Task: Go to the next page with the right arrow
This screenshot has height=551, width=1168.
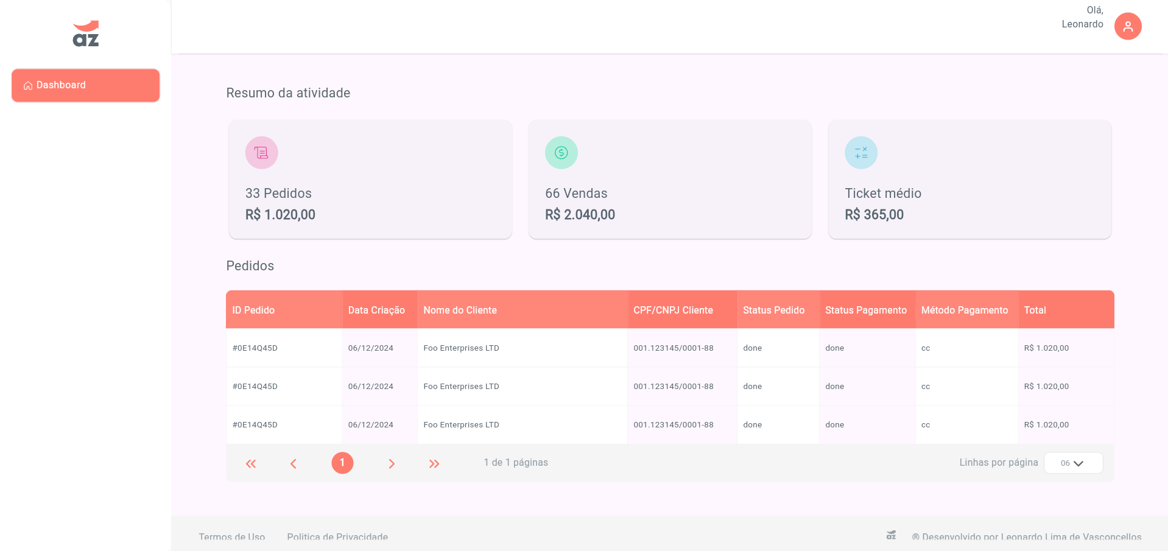Action: [x=392, y=463]
